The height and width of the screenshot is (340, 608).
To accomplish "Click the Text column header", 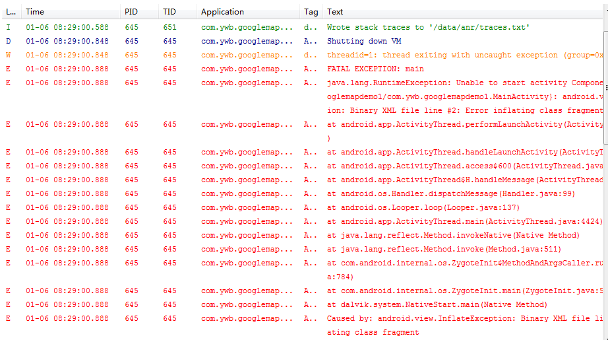I will (x=463, y=12).
